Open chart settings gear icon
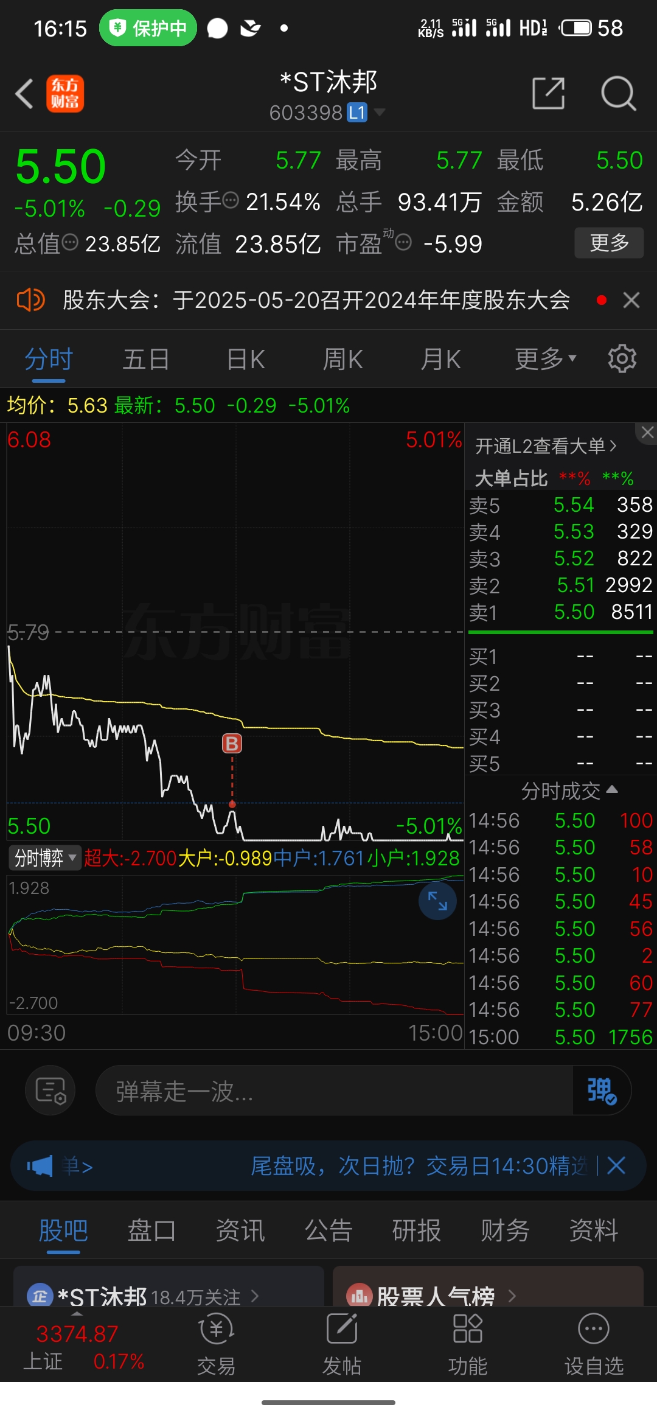This screenshot has width=657, height=1424. [622, 358]
